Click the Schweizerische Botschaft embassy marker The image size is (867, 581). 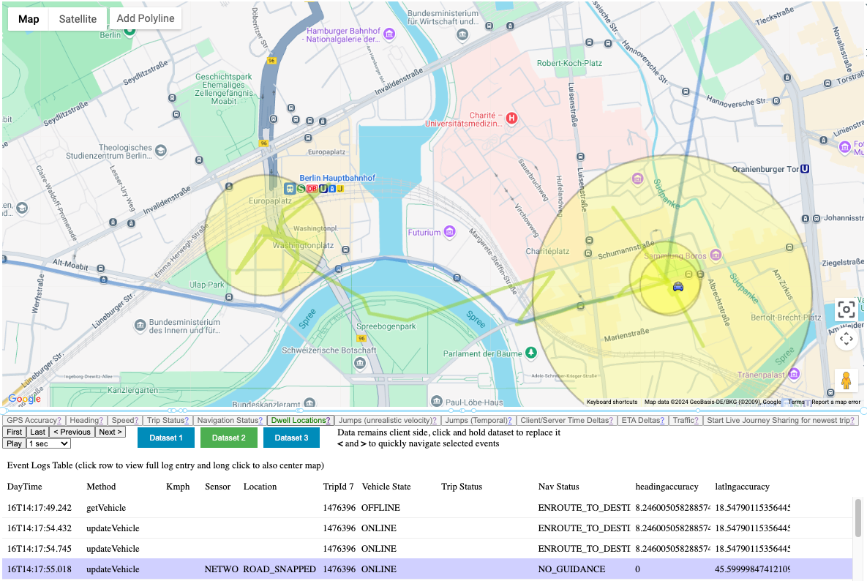click(361, 363)
